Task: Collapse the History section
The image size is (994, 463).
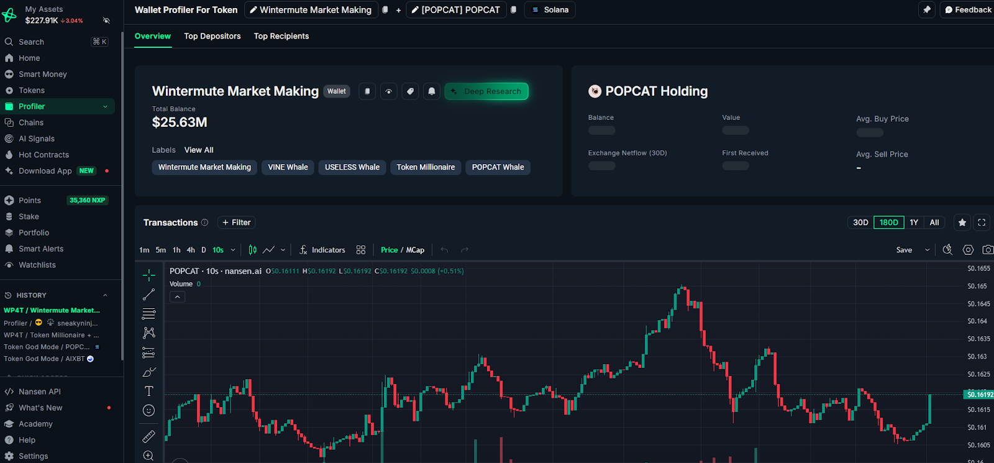Action: (105, 295)
